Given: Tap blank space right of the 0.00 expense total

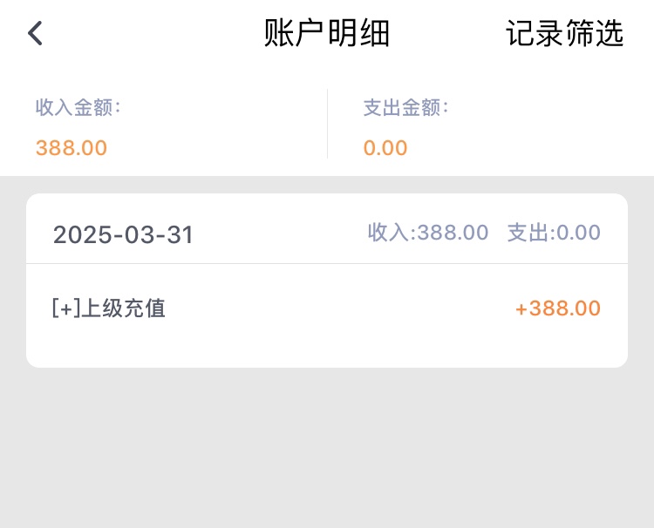Looking at the screenshot, I should (x=523, y=148).
